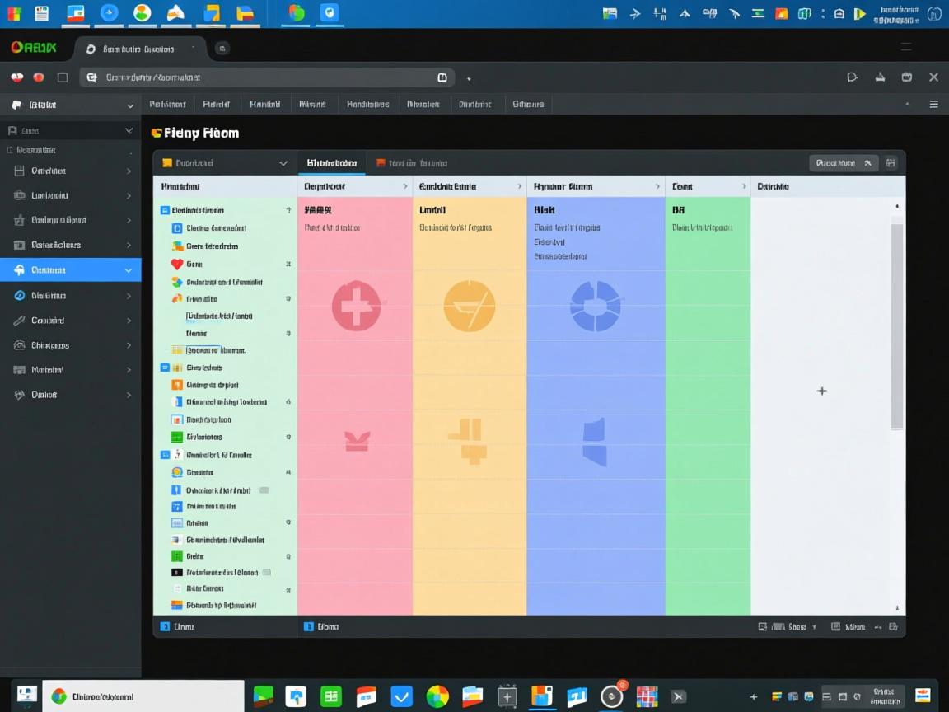
Task: Toggle the blue checkbox on the first tree row
Action: pyautogui.click(x=165, y=210)
